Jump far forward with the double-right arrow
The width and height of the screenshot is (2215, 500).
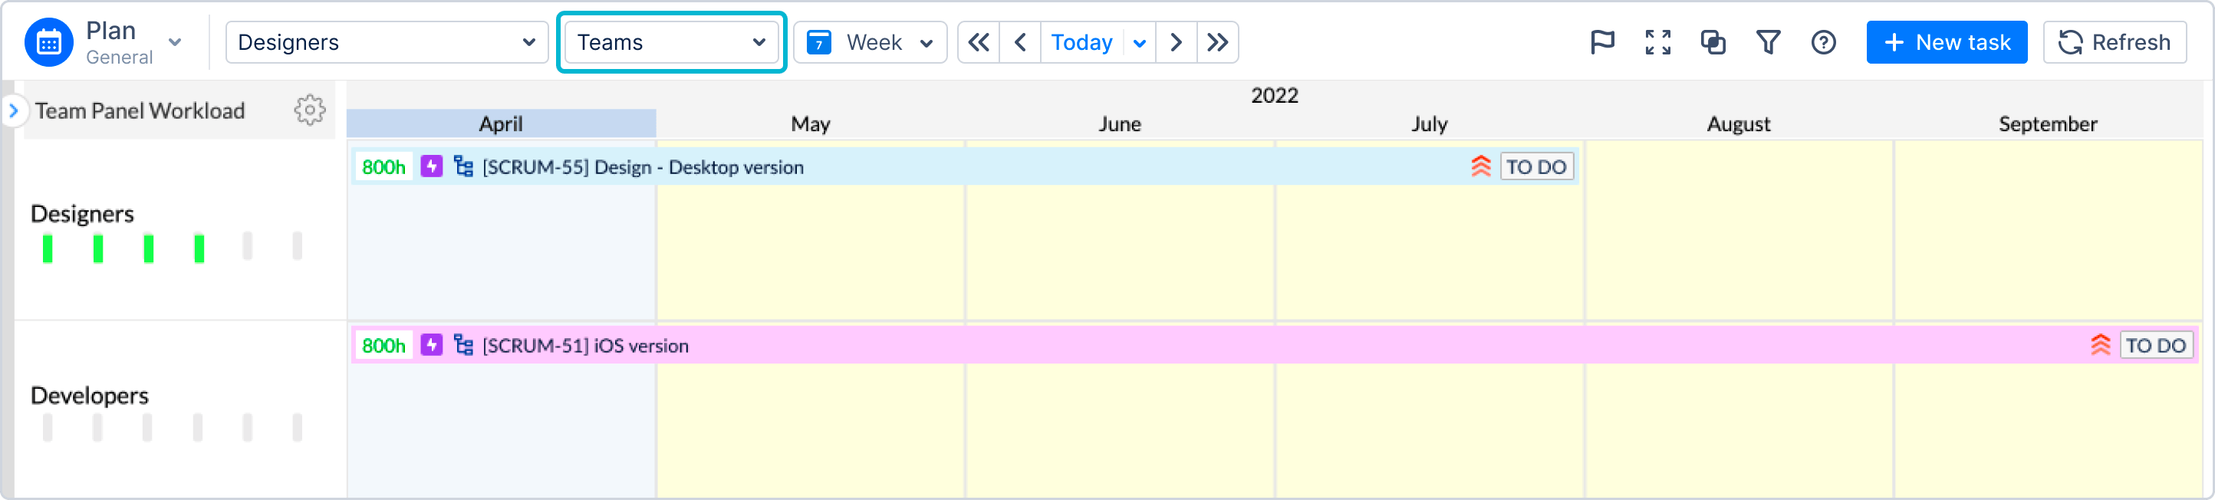[x=1216, y=42]
